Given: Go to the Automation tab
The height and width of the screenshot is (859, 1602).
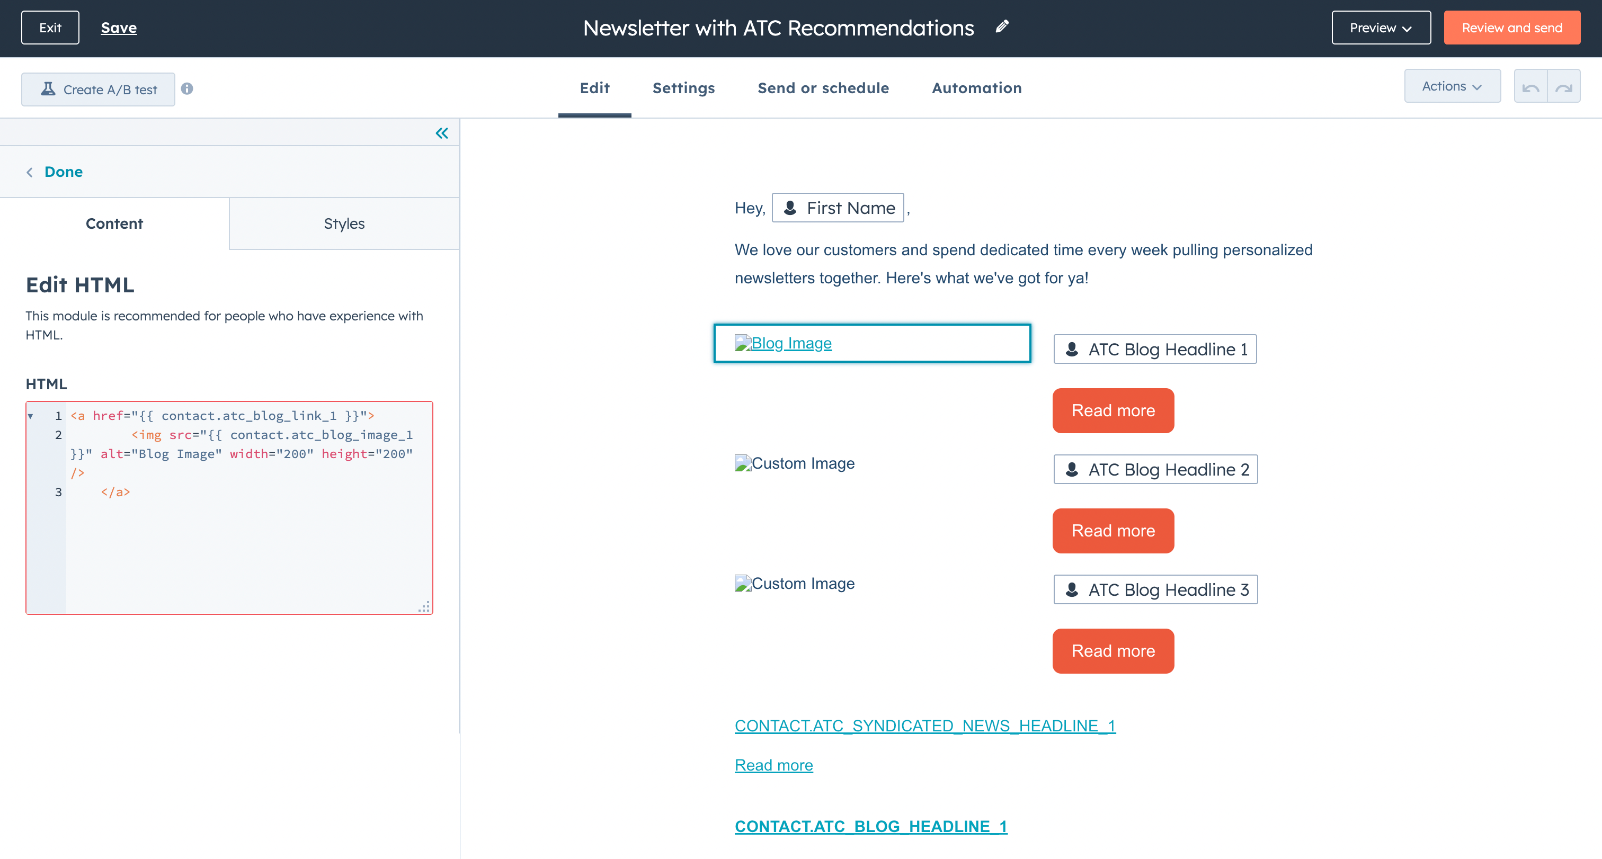Looking at the screenshot, I should [976, 88].
